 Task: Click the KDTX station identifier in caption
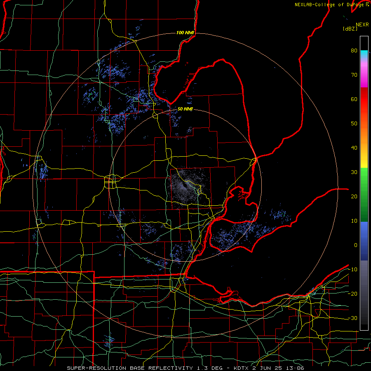click(242, 368)
